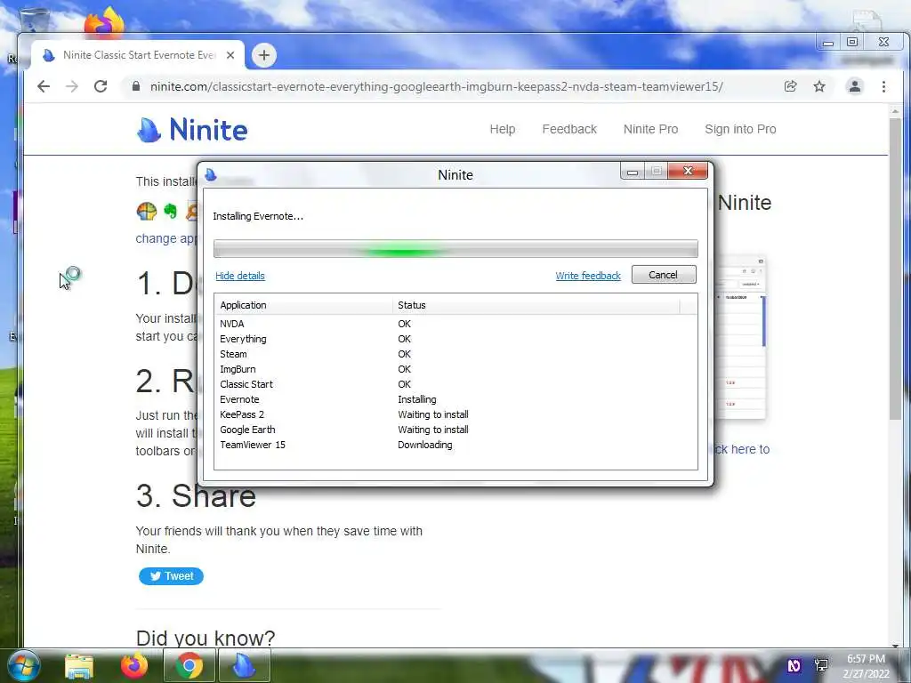Select the NVDA row
The image size is (911, 683).
click(455, 324)
